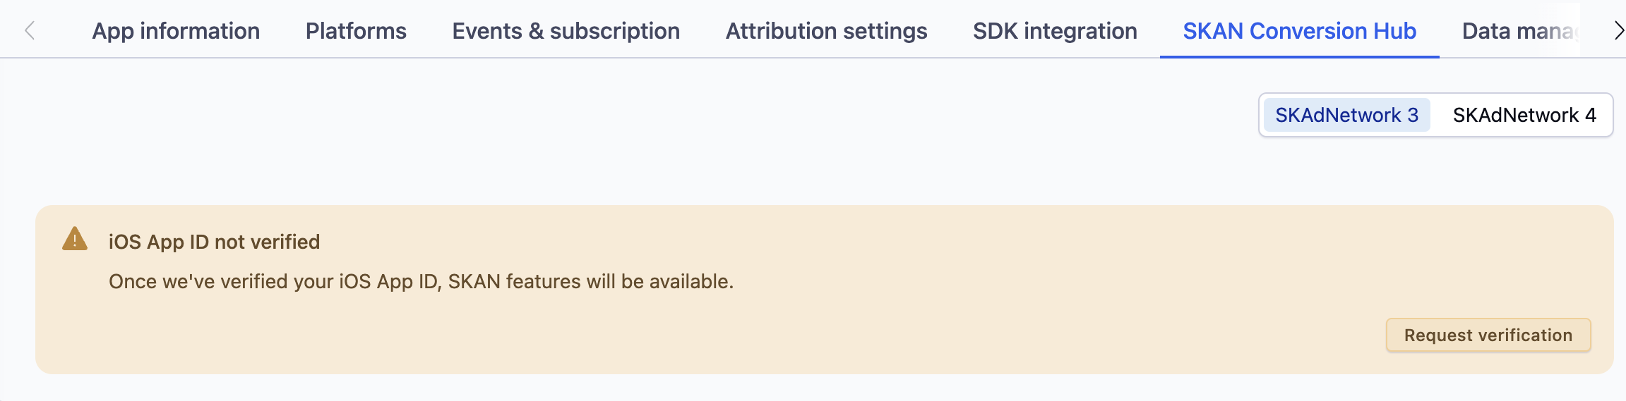Select the SKAN Conversion Hub tab
This screenshot has height=401, width=1626.
point(1299,30)
